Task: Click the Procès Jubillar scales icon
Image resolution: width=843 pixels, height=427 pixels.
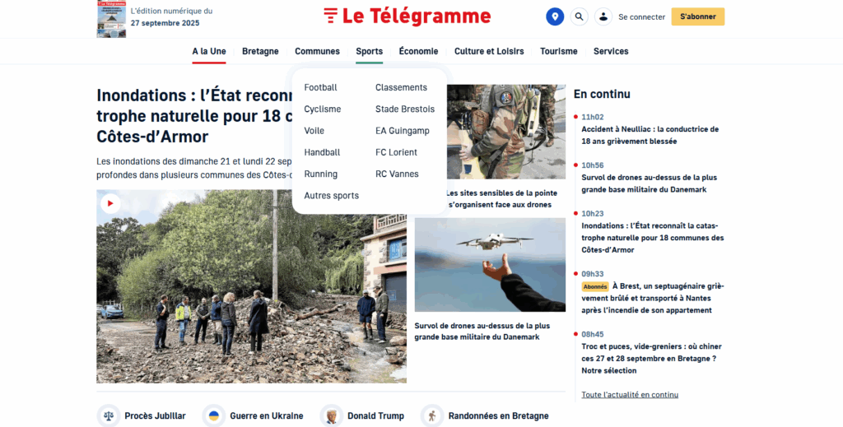Action: coord(109,415)
